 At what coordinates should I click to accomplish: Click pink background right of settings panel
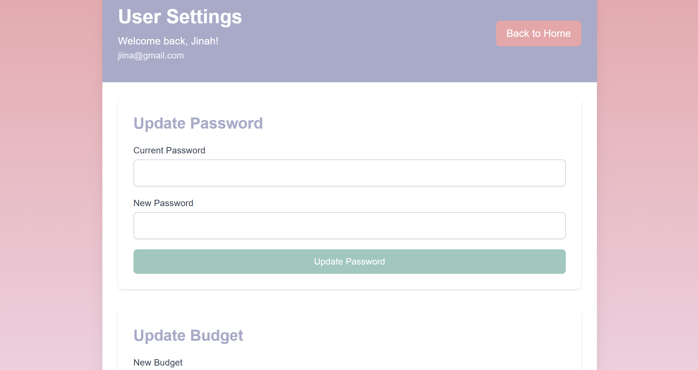tap(647, 184)
